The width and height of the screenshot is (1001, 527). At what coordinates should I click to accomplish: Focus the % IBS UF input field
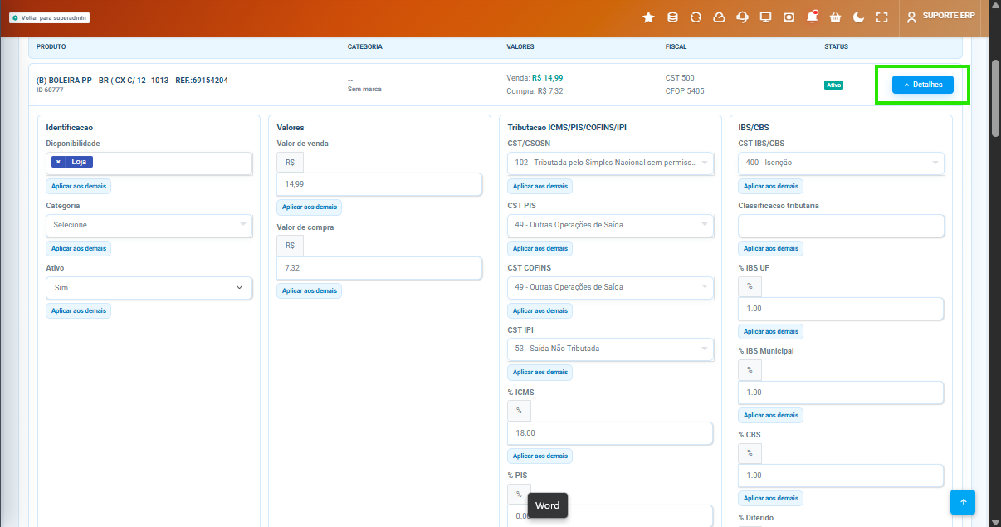(x=842, y=309)
